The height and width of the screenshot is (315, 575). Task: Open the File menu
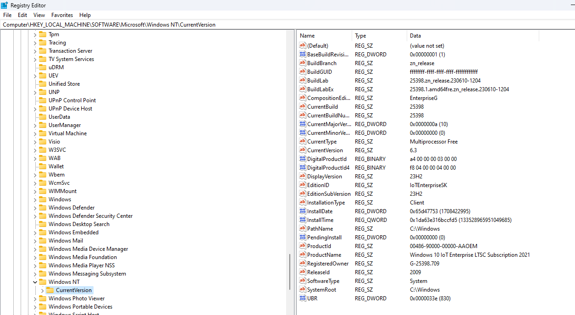(7, 15)
